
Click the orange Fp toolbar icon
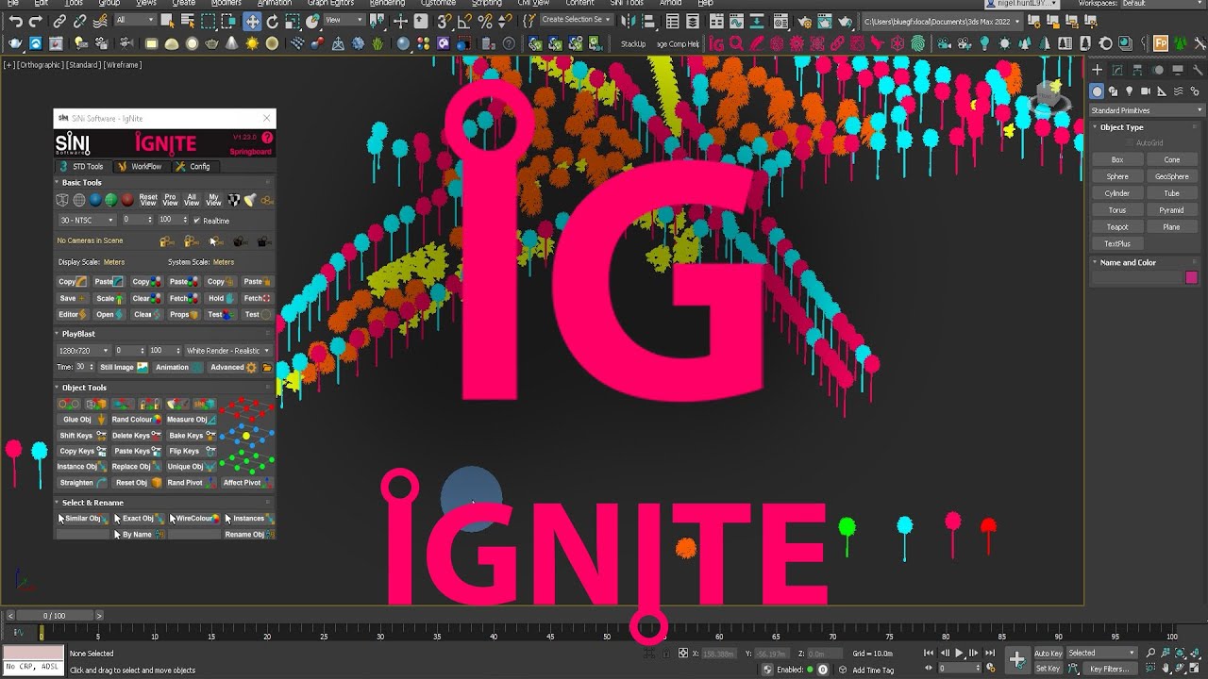point(1160,43)
